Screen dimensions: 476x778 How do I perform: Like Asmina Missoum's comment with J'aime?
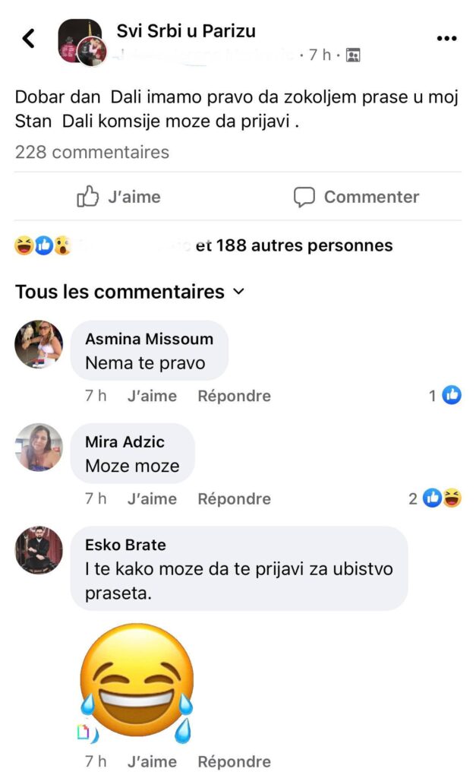(x=152, y=396)
